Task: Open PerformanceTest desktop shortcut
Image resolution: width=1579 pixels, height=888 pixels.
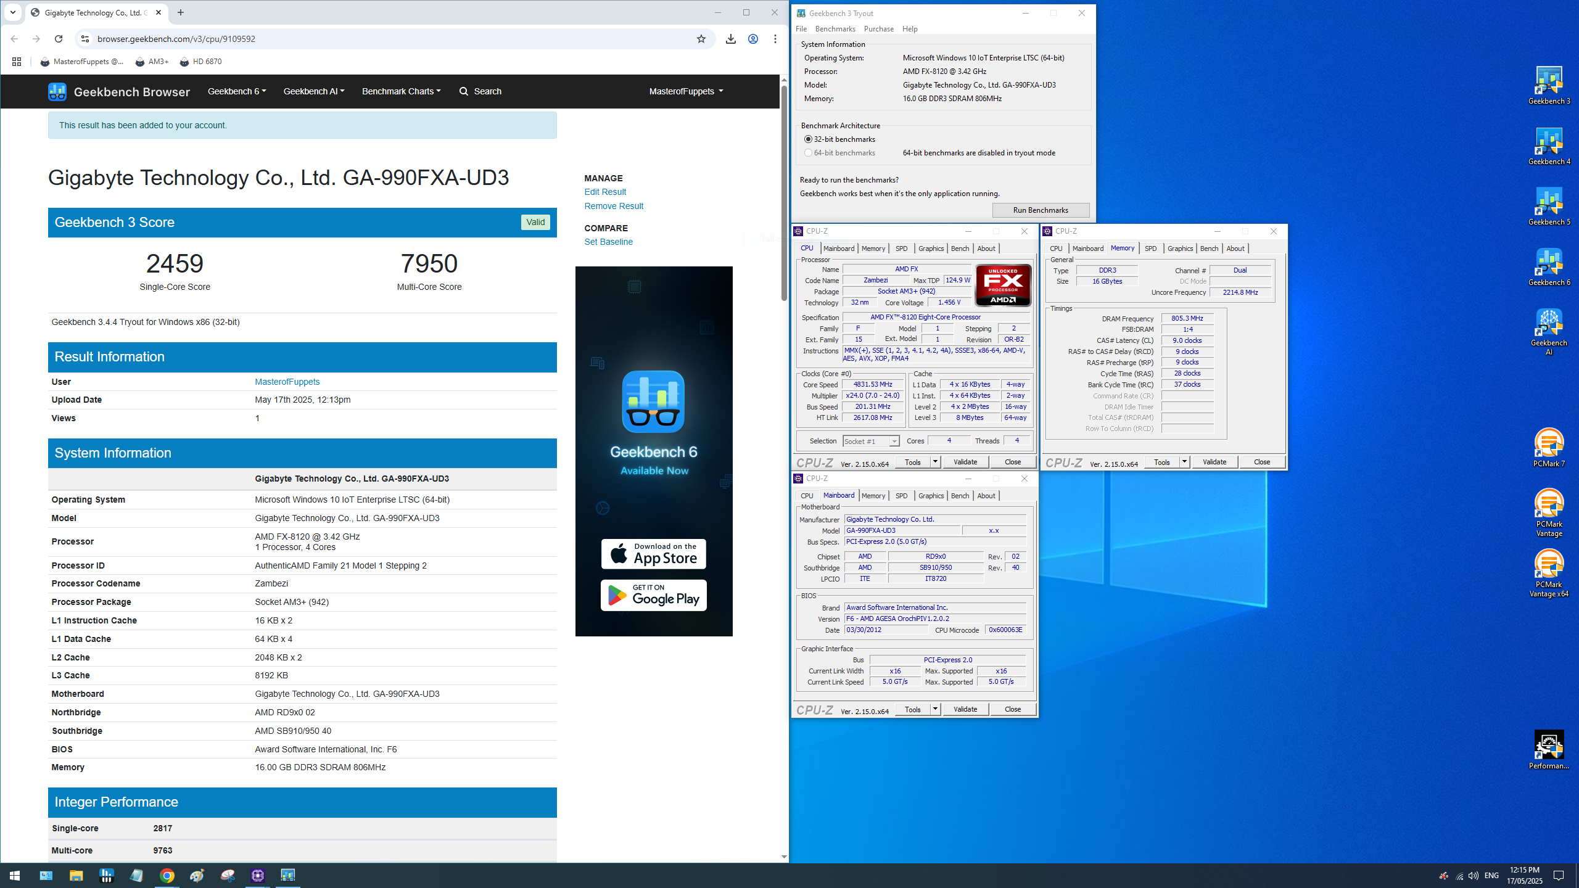Action: coord(1549,750)
